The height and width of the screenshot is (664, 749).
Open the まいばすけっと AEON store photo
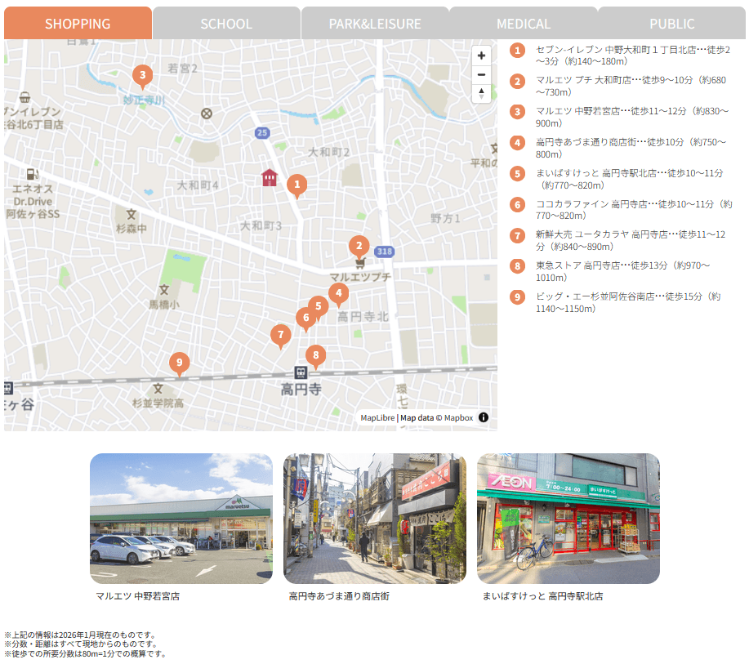click(568, 519)
